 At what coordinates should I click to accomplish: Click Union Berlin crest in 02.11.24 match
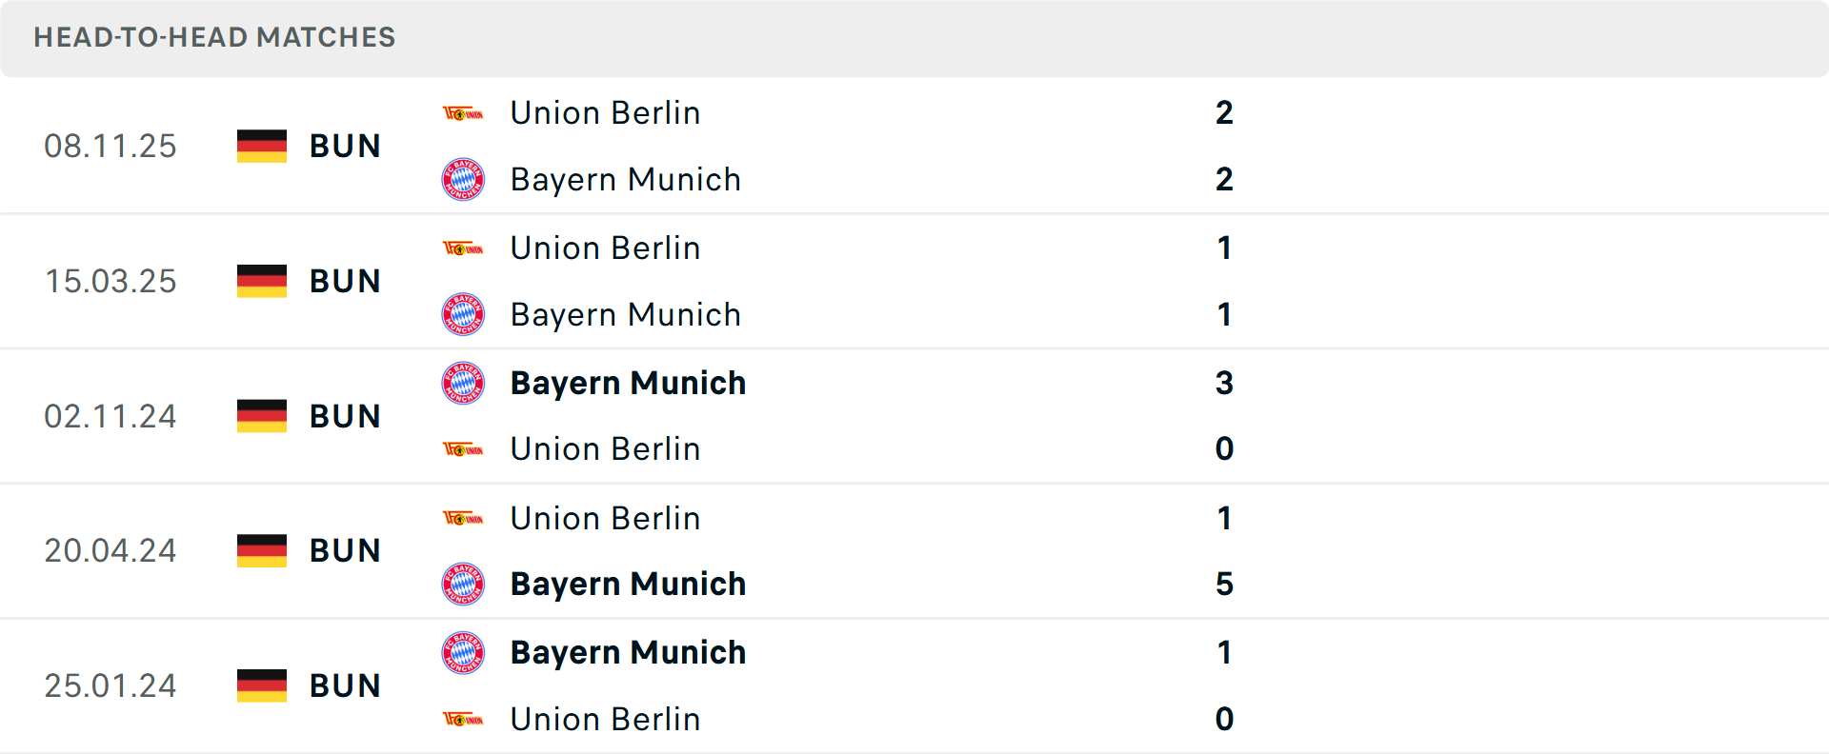[x=463, y=449]
